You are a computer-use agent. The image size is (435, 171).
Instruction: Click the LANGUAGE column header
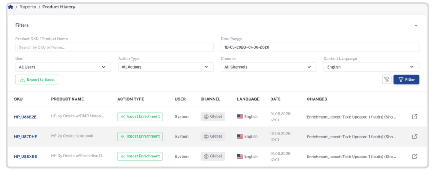248,99
